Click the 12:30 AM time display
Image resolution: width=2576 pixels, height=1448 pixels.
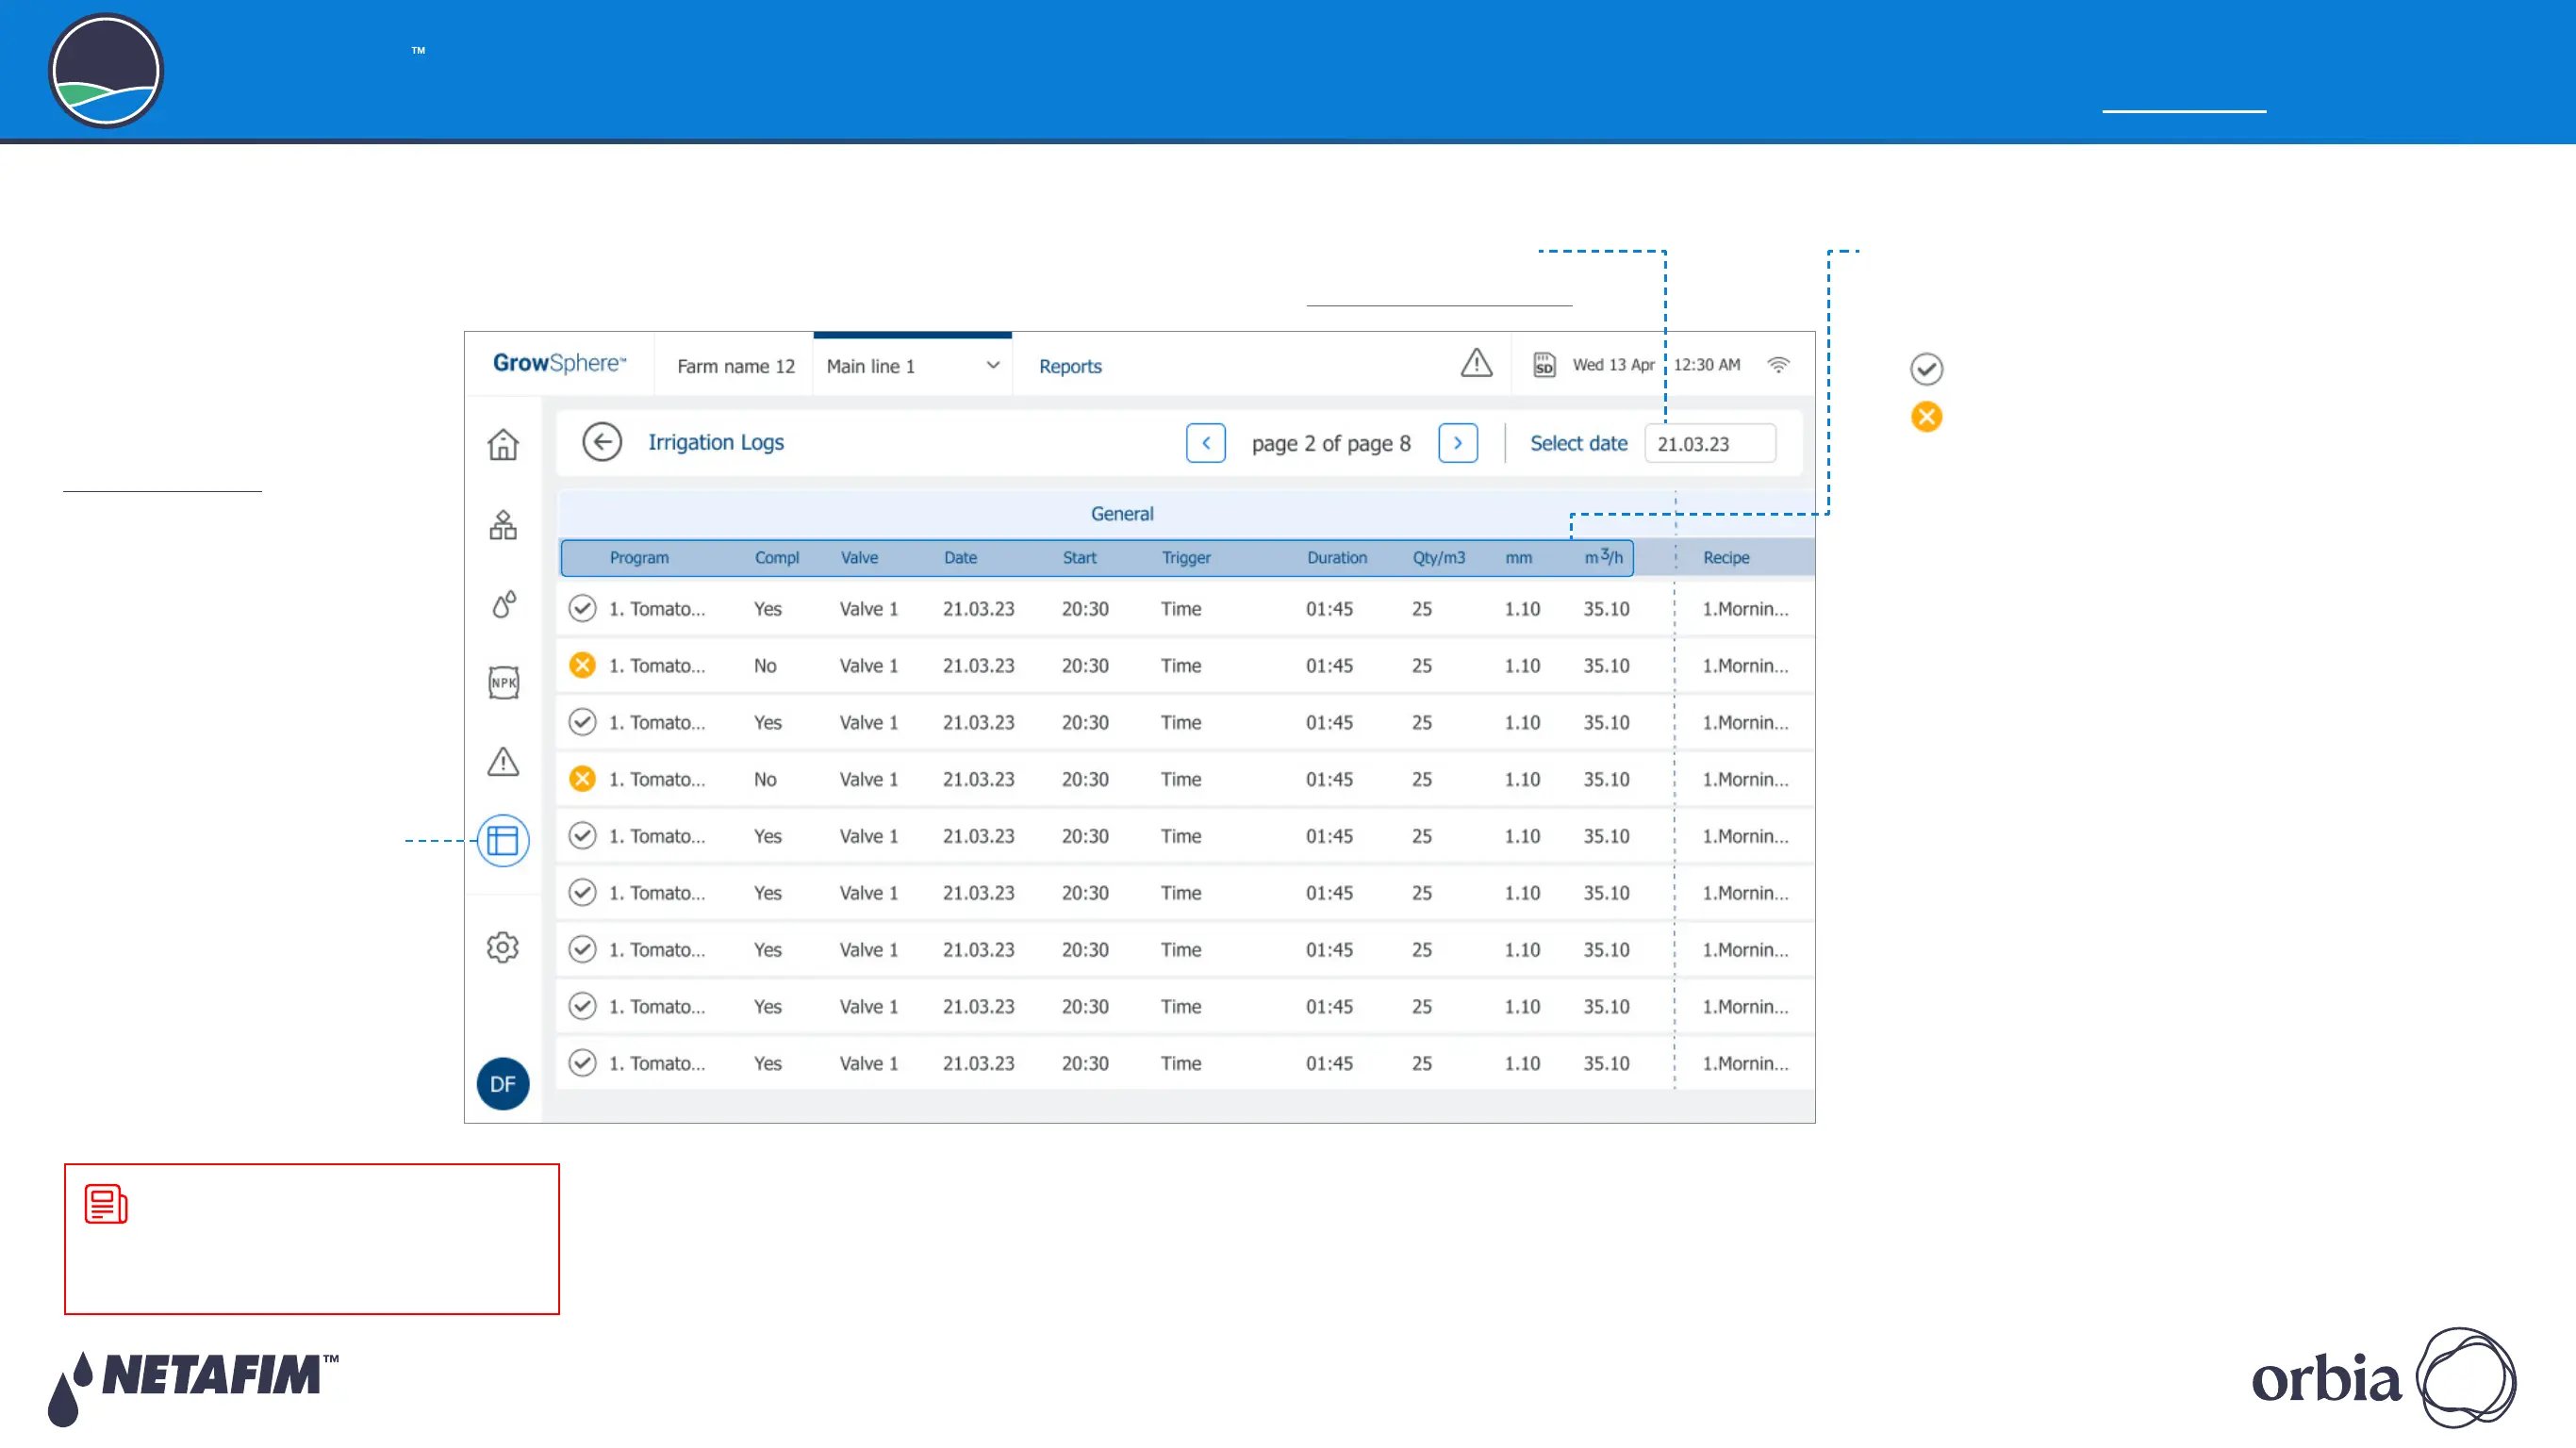[x=1707, y=365]
